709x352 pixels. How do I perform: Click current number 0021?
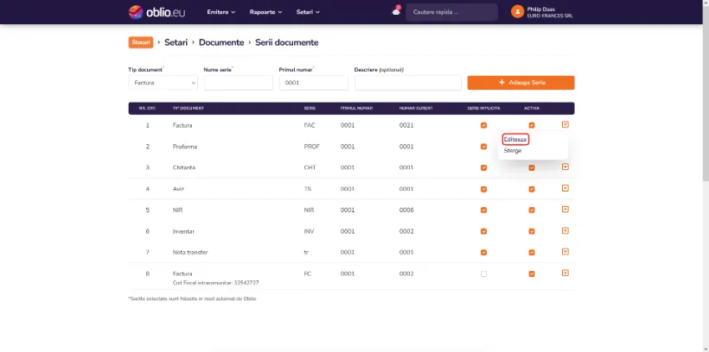tap(406, 125)
